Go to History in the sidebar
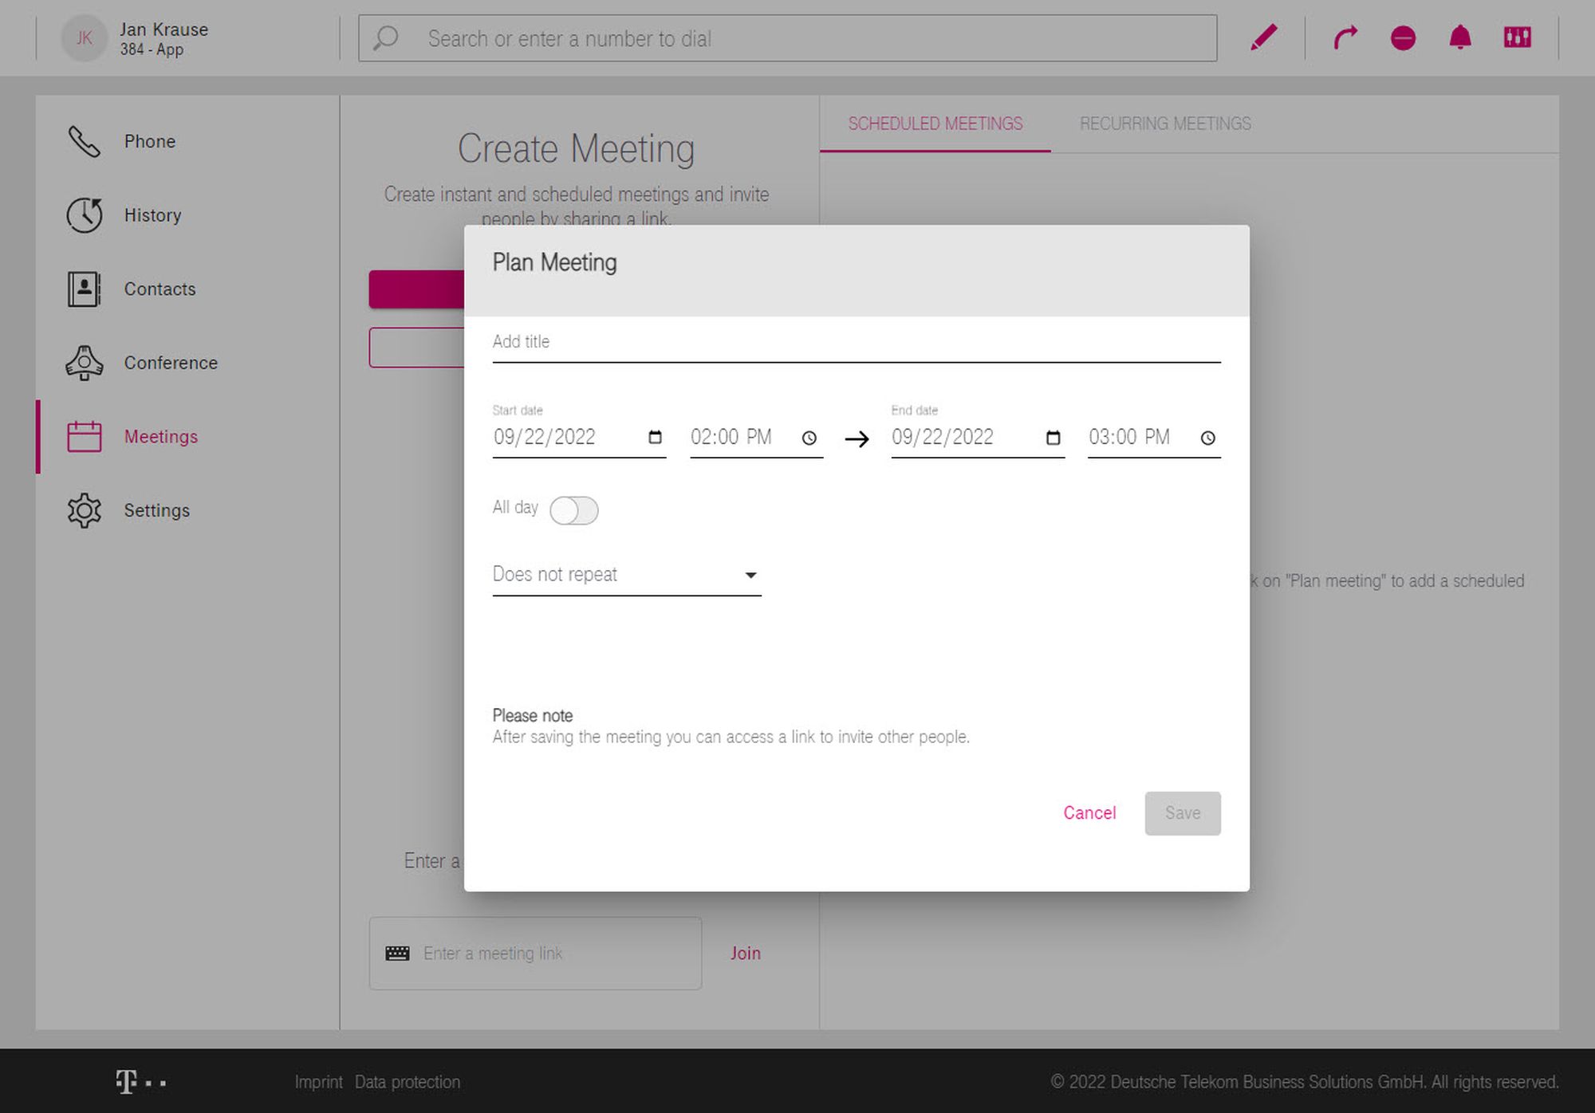This screenshot has height=1113, width=1595. [x=152, y=215]
